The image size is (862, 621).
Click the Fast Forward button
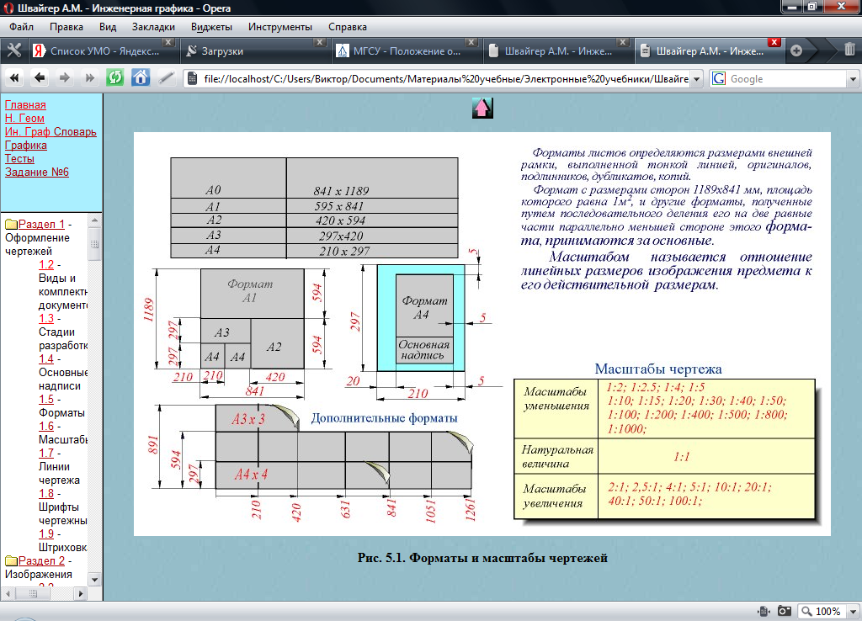[x=89, y=78]
